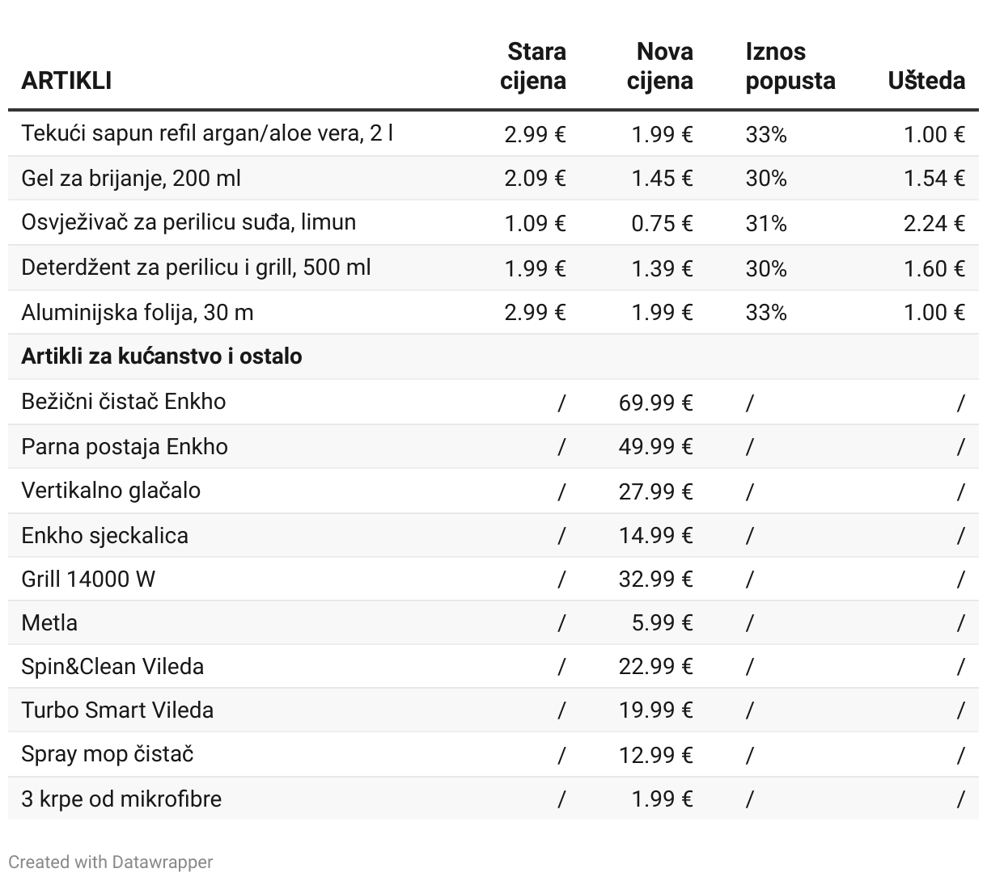987x881 pixels.
Task: Open the Created with Datawrapper link
Action: [x=110, y=862]
